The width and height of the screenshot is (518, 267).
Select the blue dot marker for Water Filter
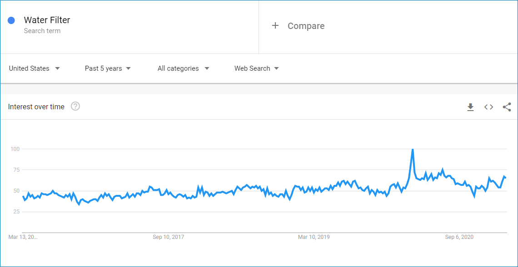[11, 20]
